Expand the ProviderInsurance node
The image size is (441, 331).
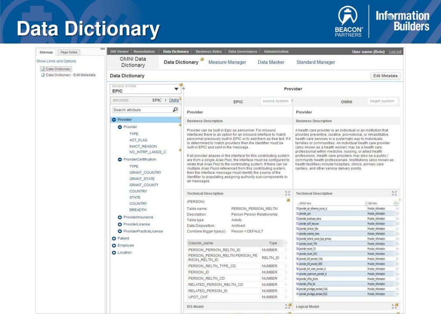click(120, 217)
